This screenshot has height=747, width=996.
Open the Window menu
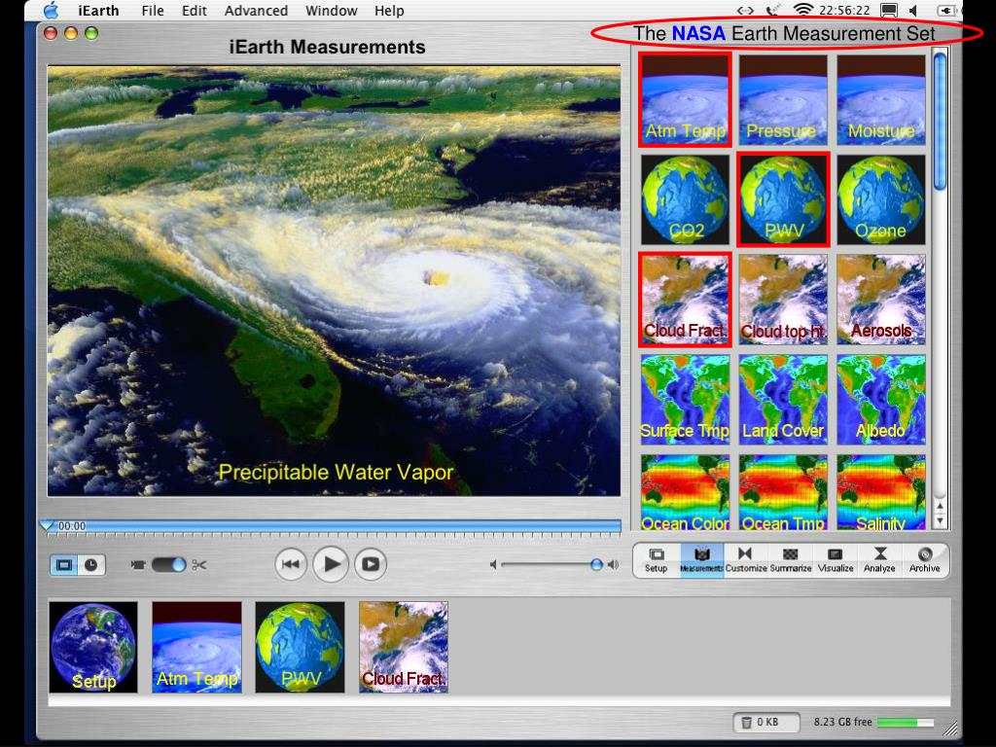(x=332, y=11)
